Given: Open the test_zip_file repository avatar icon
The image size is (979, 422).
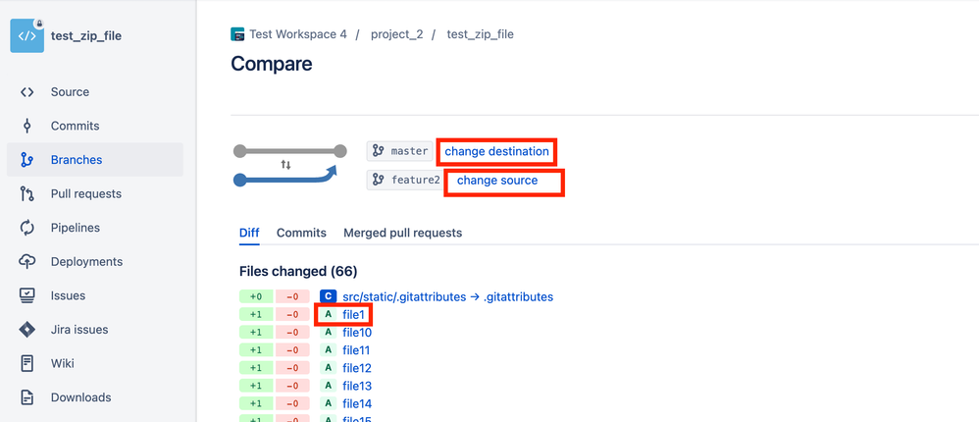Looking at the screenshot, I should [26, 35].
